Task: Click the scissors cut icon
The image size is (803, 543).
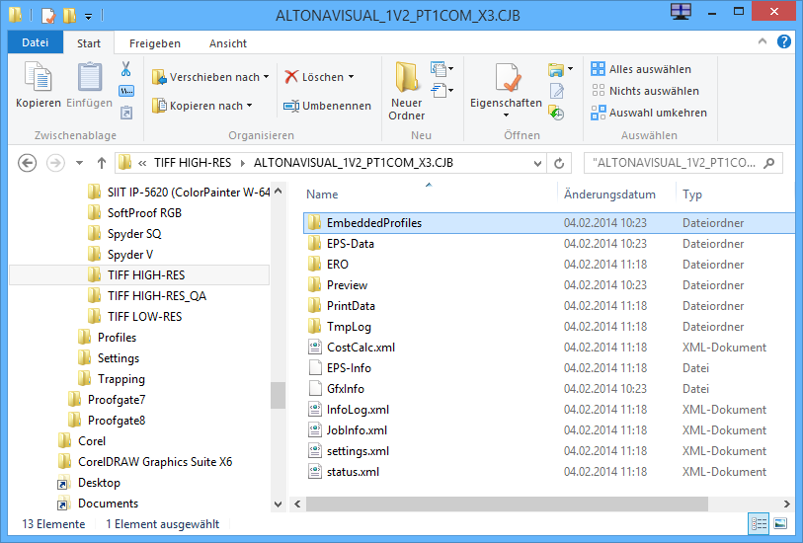Action: pos(126,70)
